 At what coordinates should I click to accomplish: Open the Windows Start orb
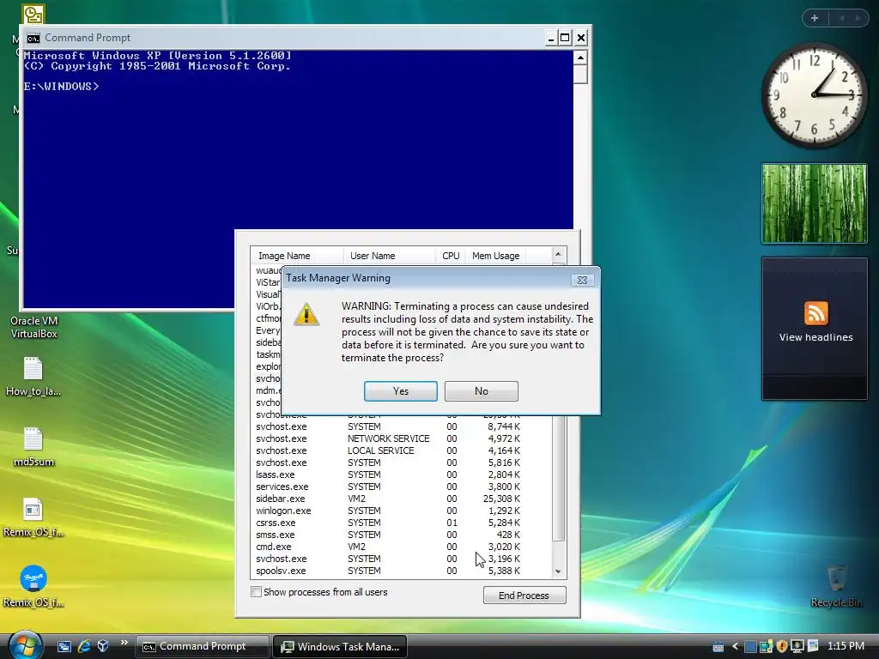pyautogui.click(x=25, y=645)
